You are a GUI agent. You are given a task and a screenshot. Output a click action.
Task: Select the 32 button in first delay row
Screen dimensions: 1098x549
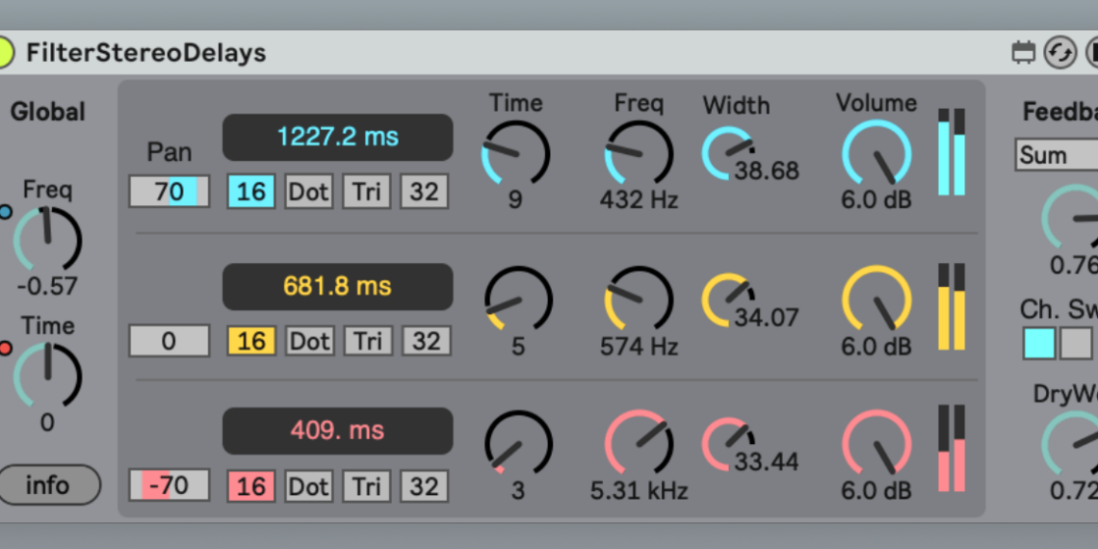424,192
